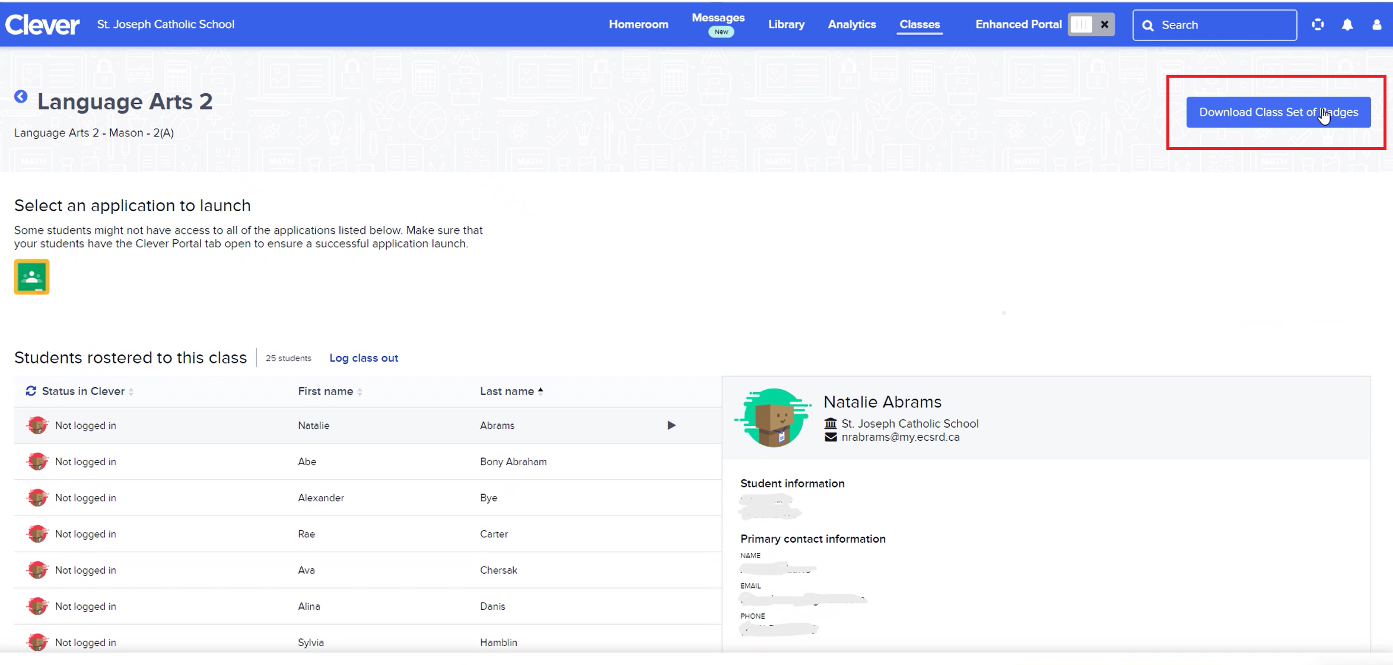
Task: Click Sylvia Hamblin status avatar icon
Action: [x=37, y=642]
